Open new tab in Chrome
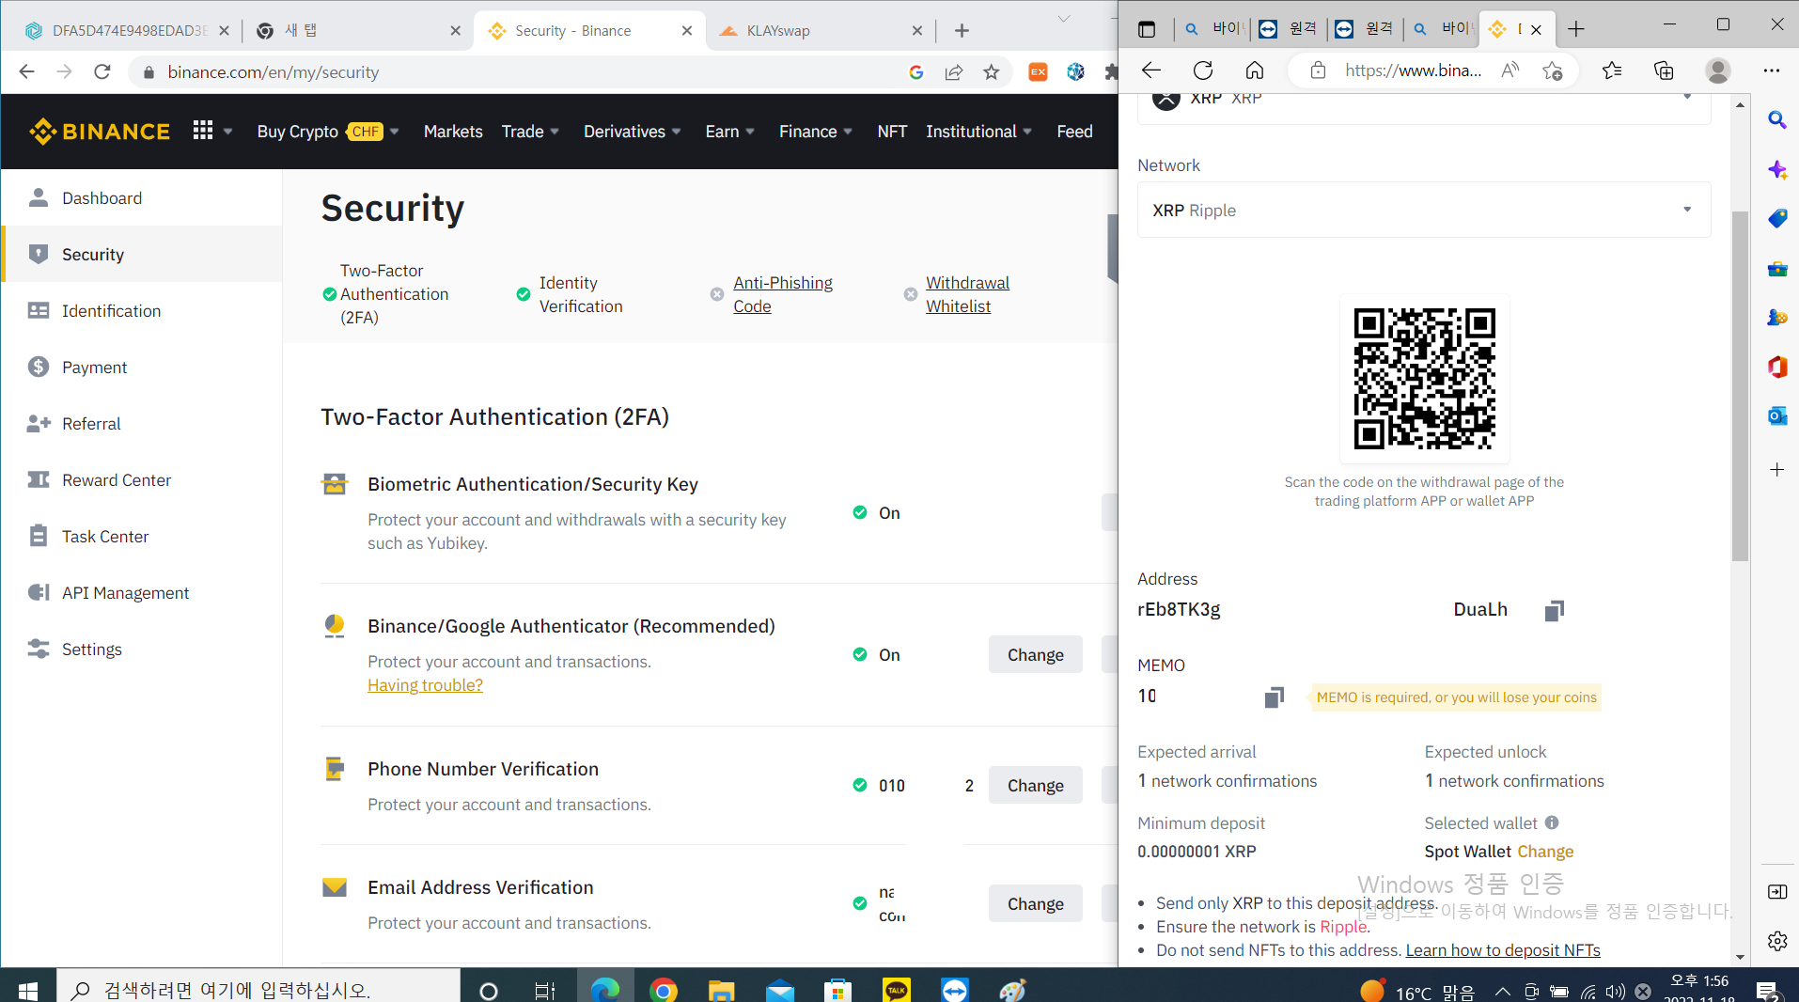Image resolution: width=1799 pixels, height=1002 pixels. (x=962, y=30)
